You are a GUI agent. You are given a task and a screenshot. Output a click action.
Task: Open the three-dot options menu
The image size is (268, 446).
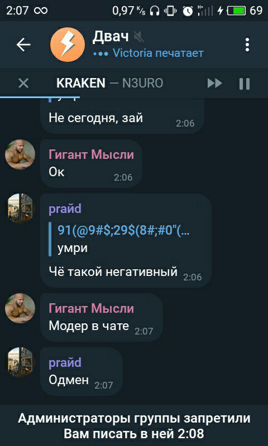click(247, 45)
